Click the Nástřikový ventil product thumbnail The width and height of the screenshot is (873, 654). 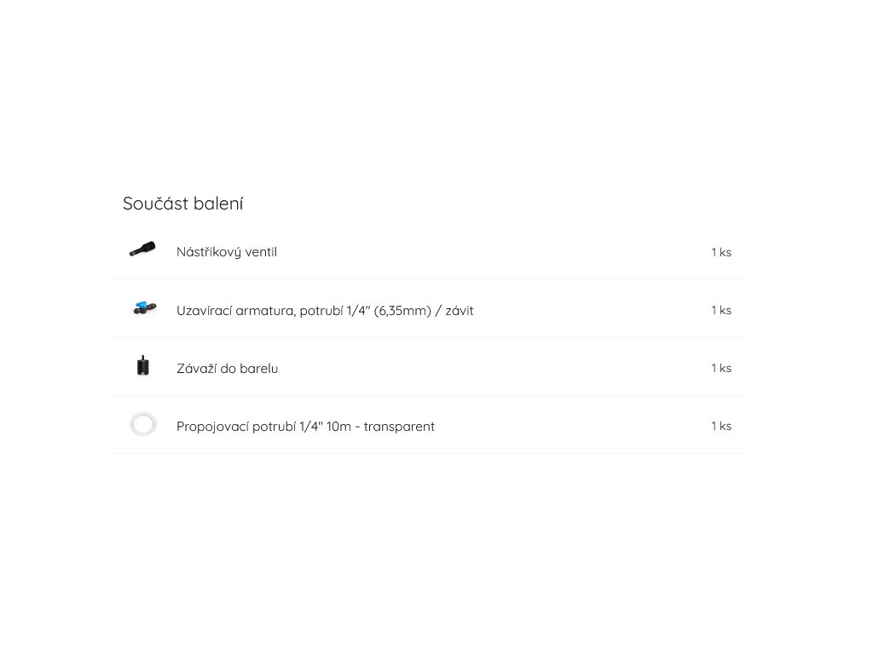pyautogui.click(x=142, y=250)
